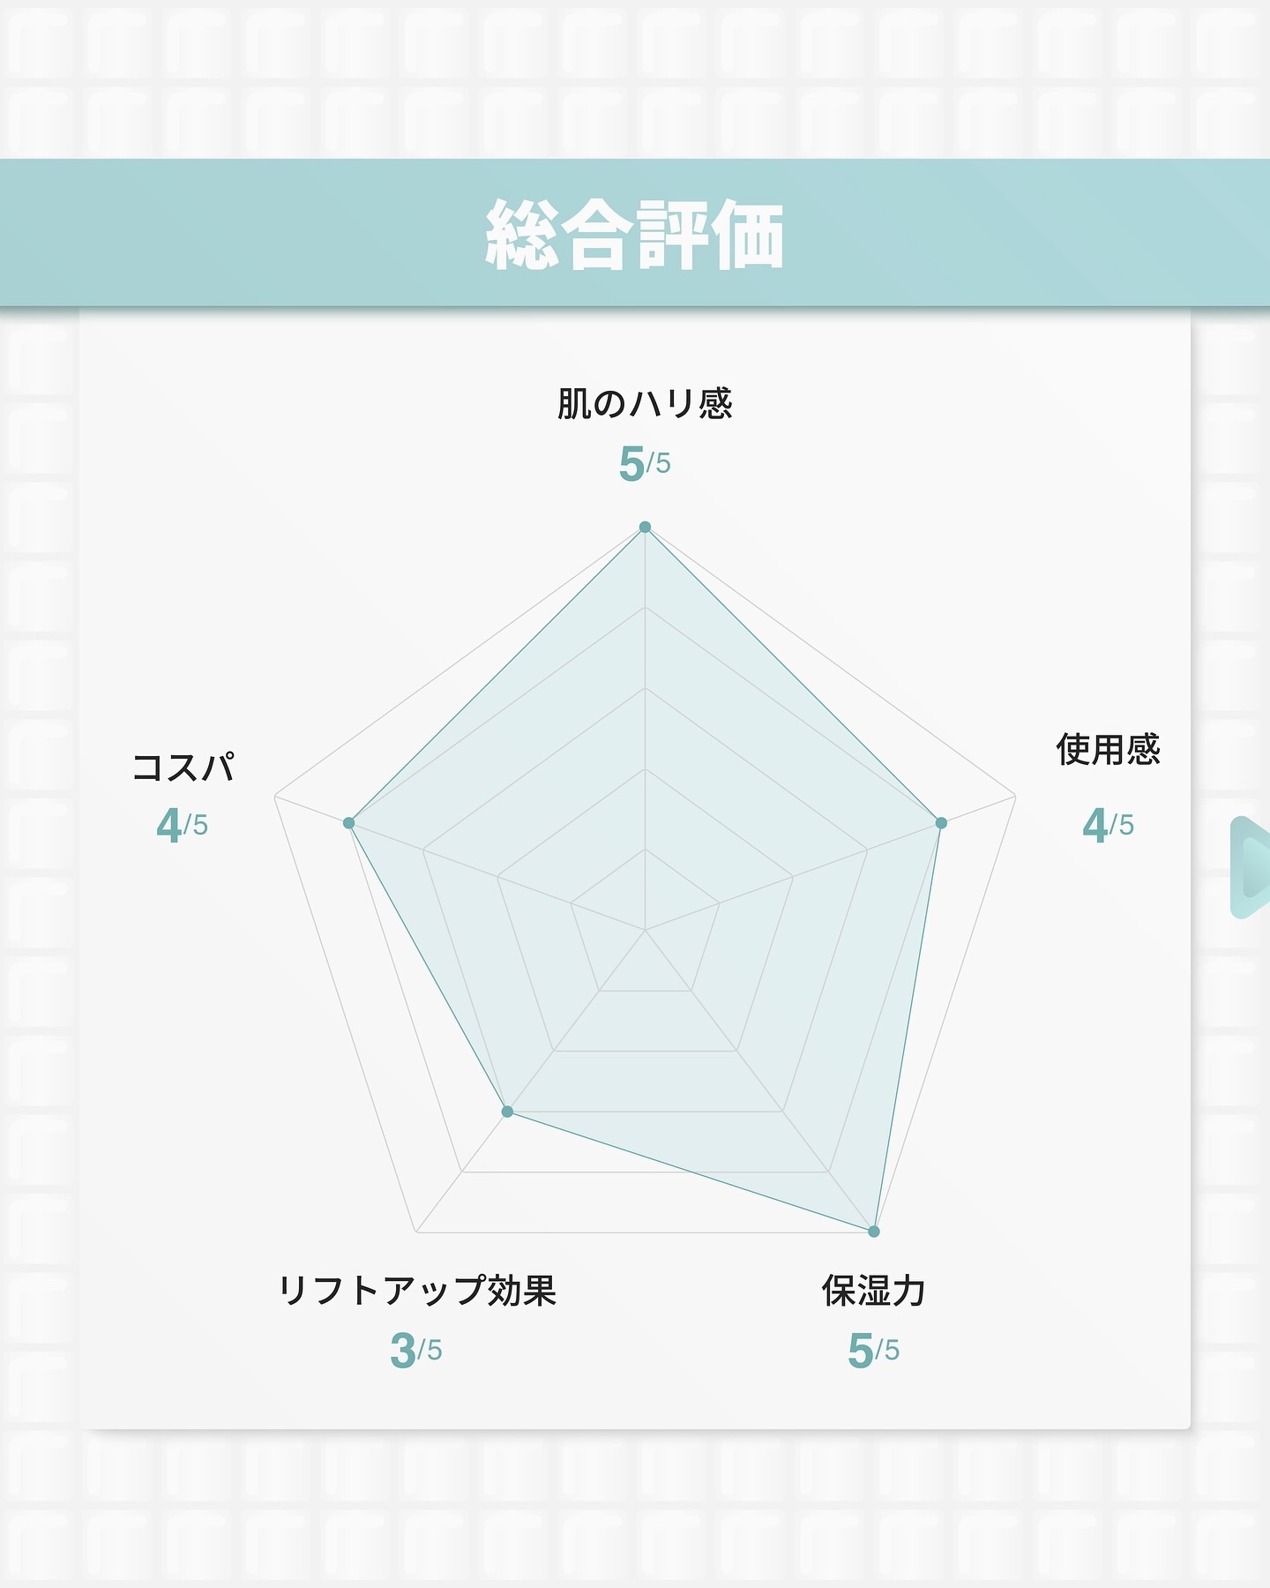This screenshot has height=1588, width=1270.
Task: Select the 肌のハリ感 label
Action: click(645, 404)
